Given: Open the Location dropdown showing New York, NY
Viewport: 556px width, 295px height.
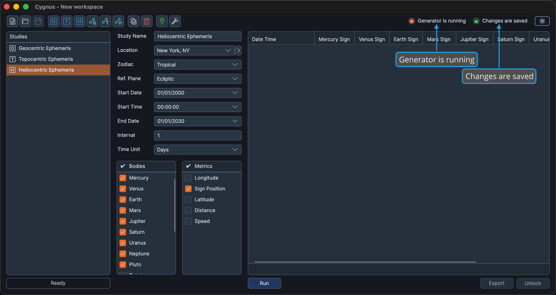Looking at the screenshot, I should coord(194,50).
